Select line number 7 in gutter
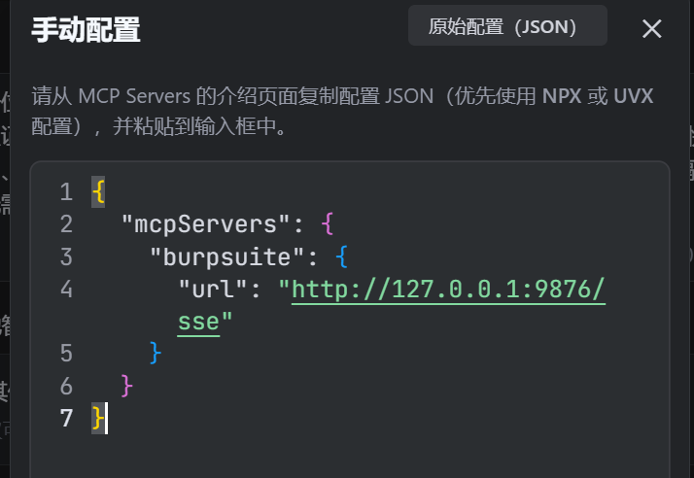Screen dimensions: 694x478 click(66, 418)
